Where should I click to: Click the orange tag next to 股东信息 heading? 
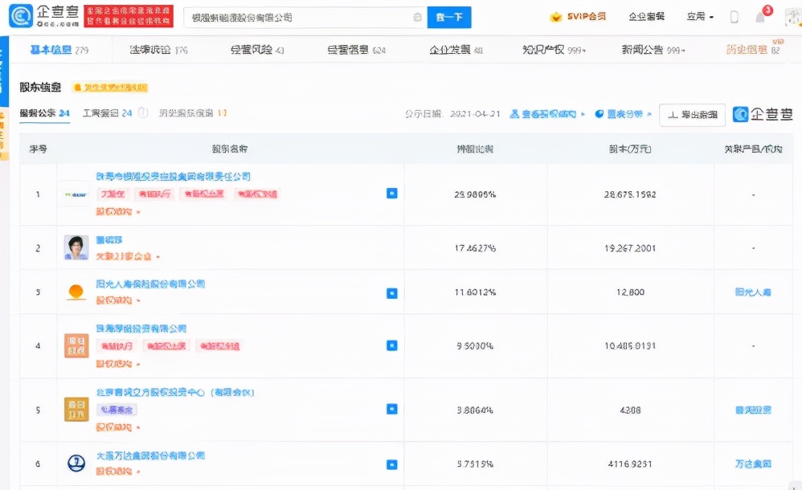click(x=110, y=88)
